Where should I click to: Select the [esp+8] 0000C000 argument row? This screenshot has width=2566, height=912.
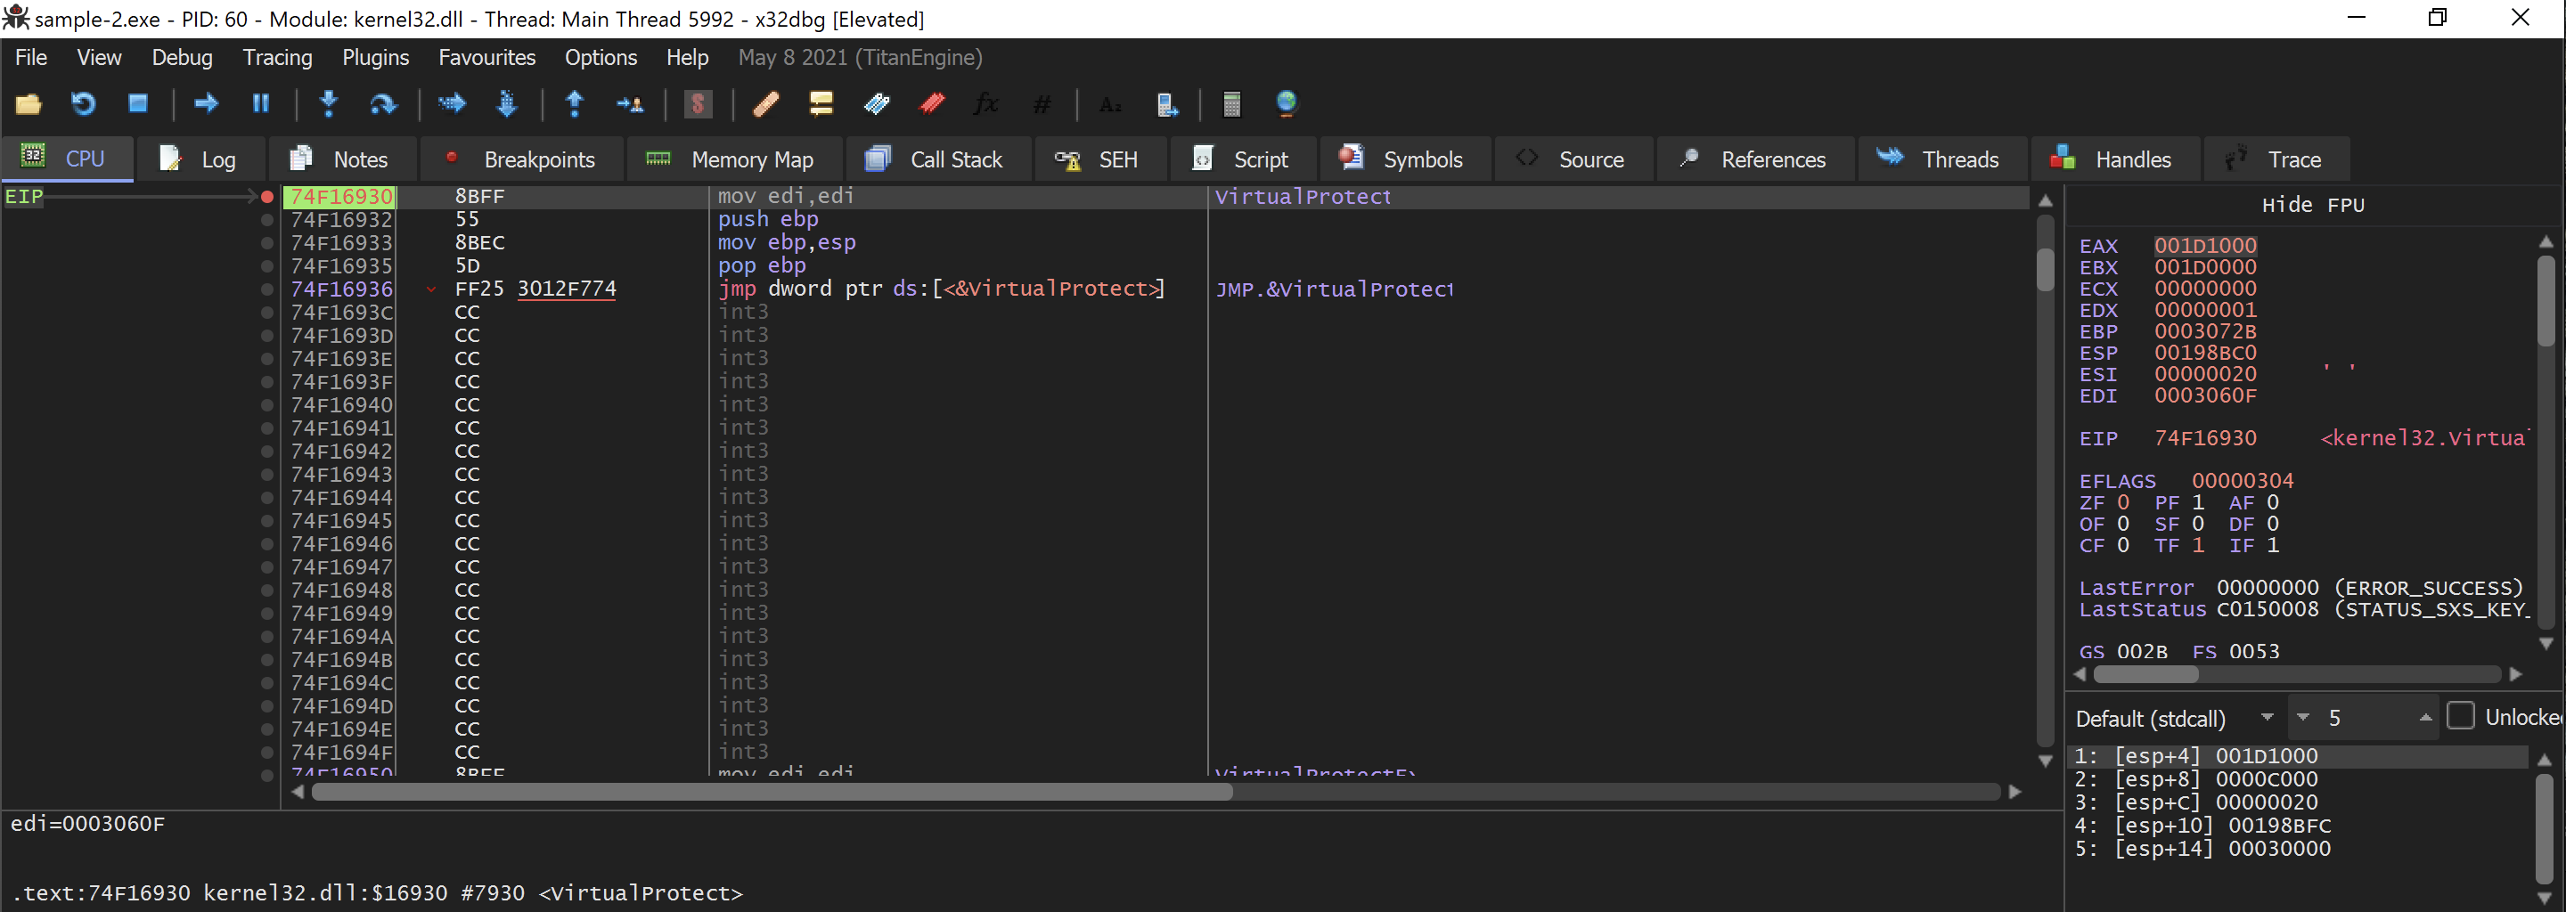pos(2297,779)
